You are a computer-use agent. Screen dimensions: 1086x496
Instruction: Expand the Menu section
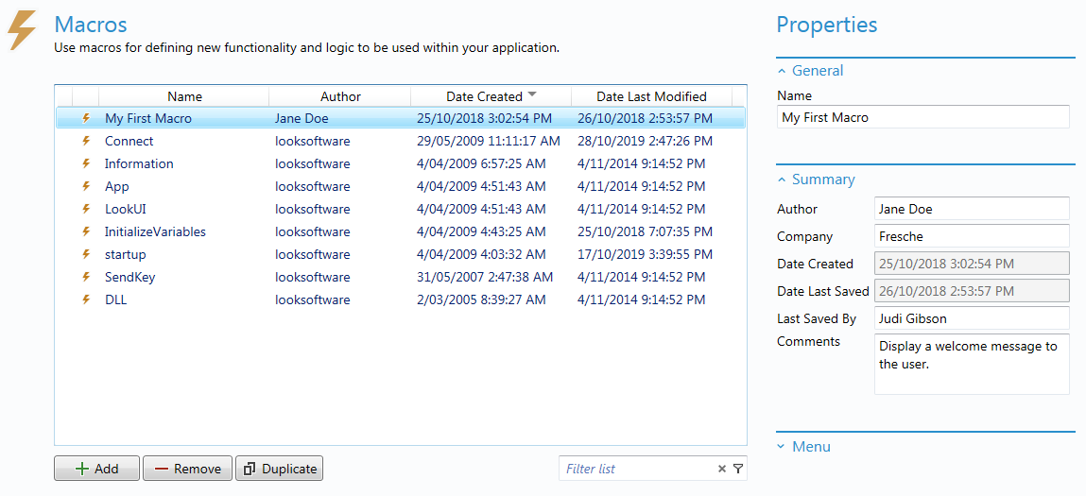click(782, 447)
